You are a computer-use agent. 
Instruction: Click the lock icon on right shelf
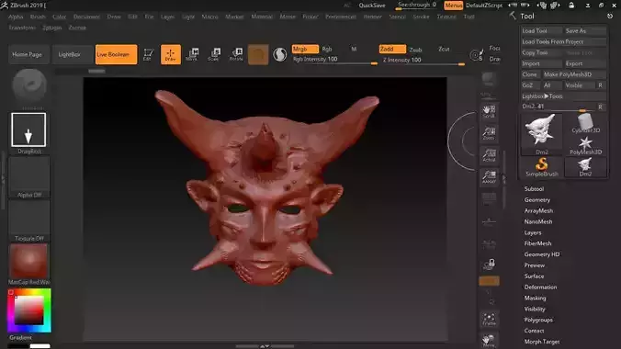click(489, 264)
